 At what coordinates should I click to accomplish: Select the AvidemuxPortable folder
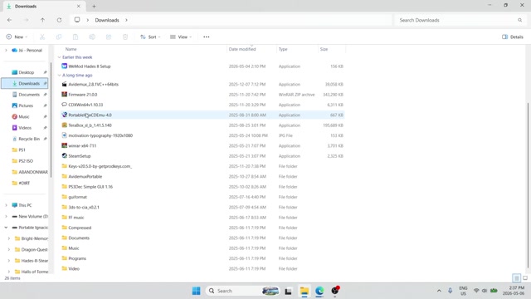202,176
